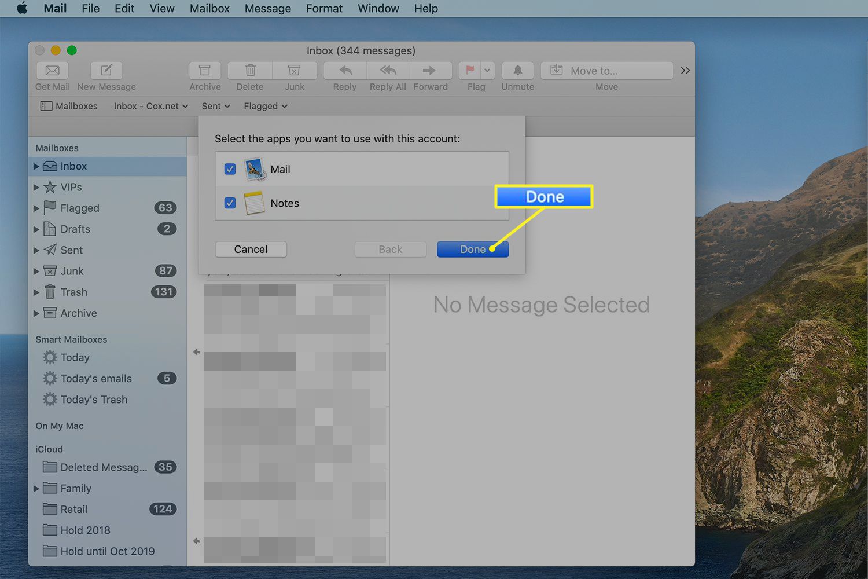The height and width of the screenshot is (579, 868).
Task: Compose with the New Message icon
Action: 106,71
